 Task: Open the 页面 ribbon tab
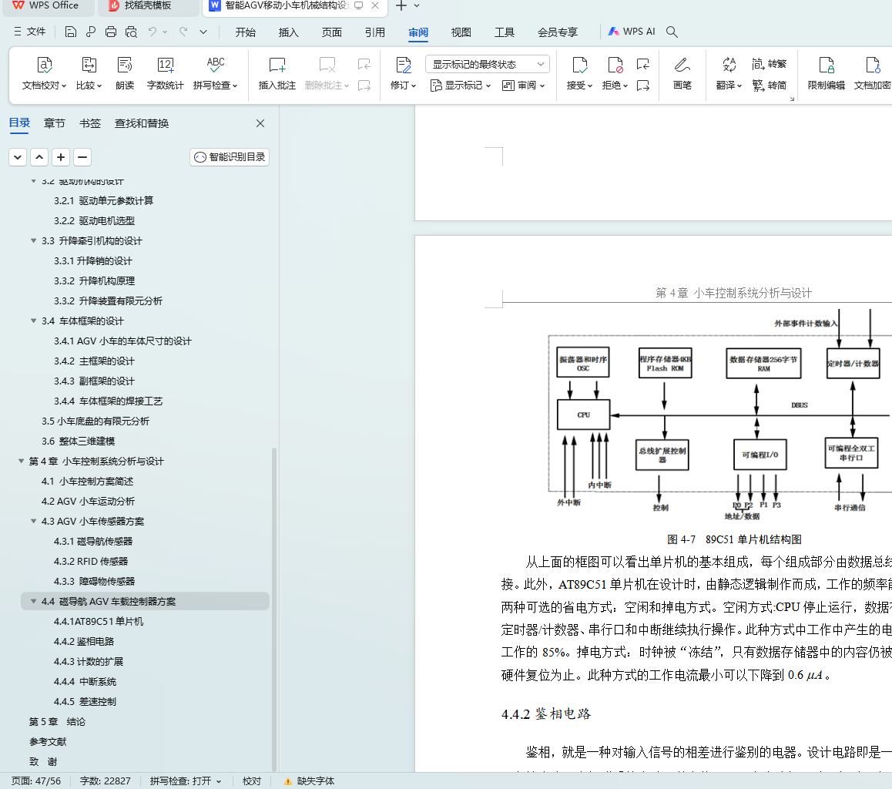(332, 32)
